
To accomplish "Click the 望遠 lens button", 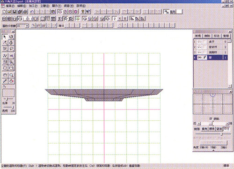I will [219, 129].
